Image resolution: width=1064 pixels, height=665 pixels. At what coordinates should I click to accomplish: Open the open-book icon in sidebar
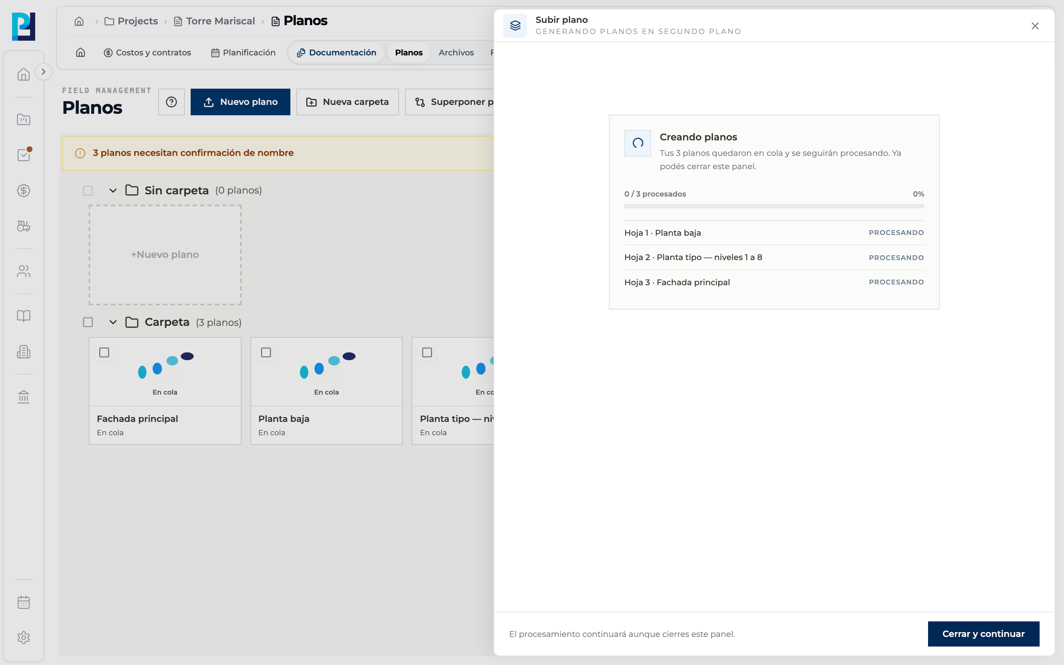23,316
